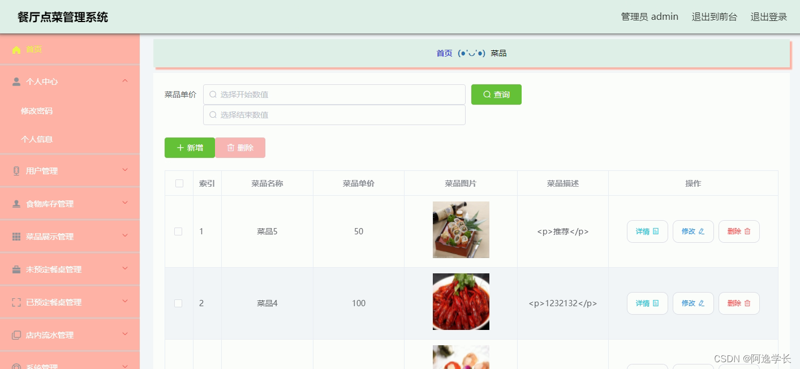Click the green 新增 button
The width and height of the screenshot is (800, 369).
(190, 148)
